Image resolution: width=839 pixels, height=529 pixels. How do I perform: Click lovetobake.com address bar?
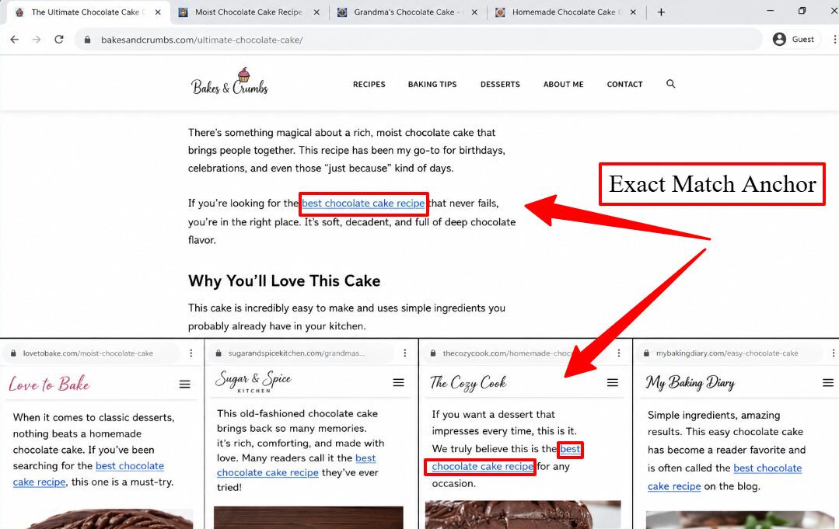click(x=92, y=353)
